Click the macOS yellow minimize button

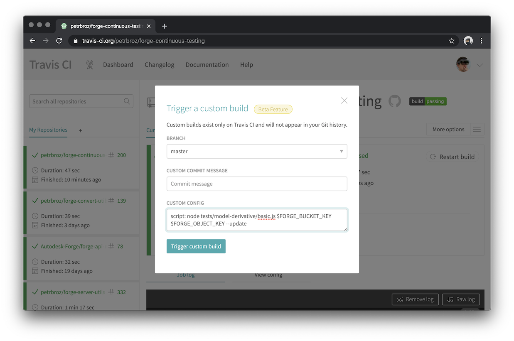point(39,25)
